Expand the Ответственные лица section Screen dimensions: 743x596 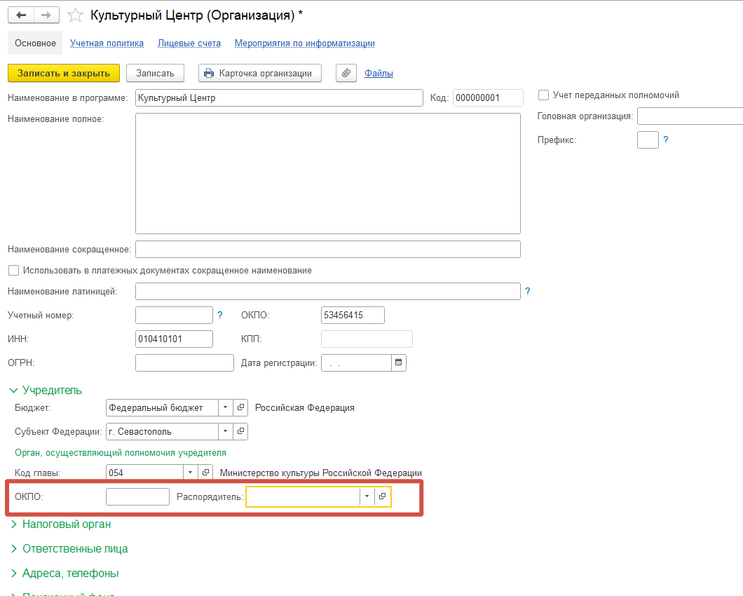[69, 548]
